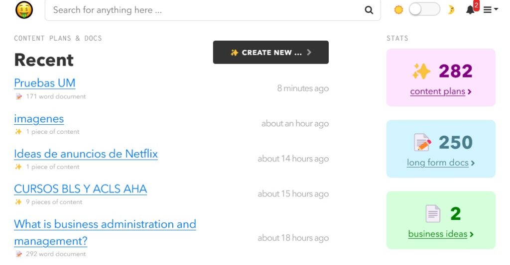Image resolution: width=510 pixels, height=265 pixels.
Task: Click the STATS section label
Action: tap(397, 38)
